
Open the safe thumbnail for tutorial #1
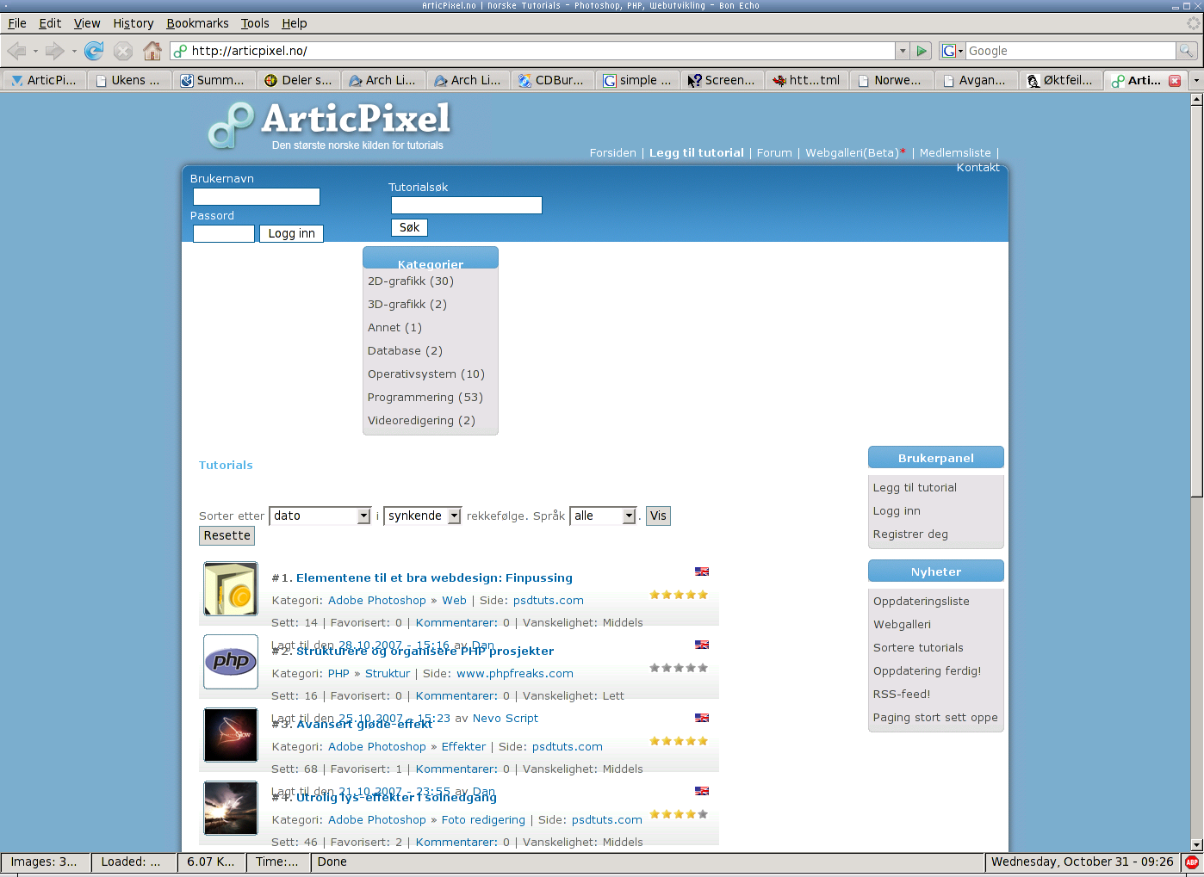pos(231,589)
